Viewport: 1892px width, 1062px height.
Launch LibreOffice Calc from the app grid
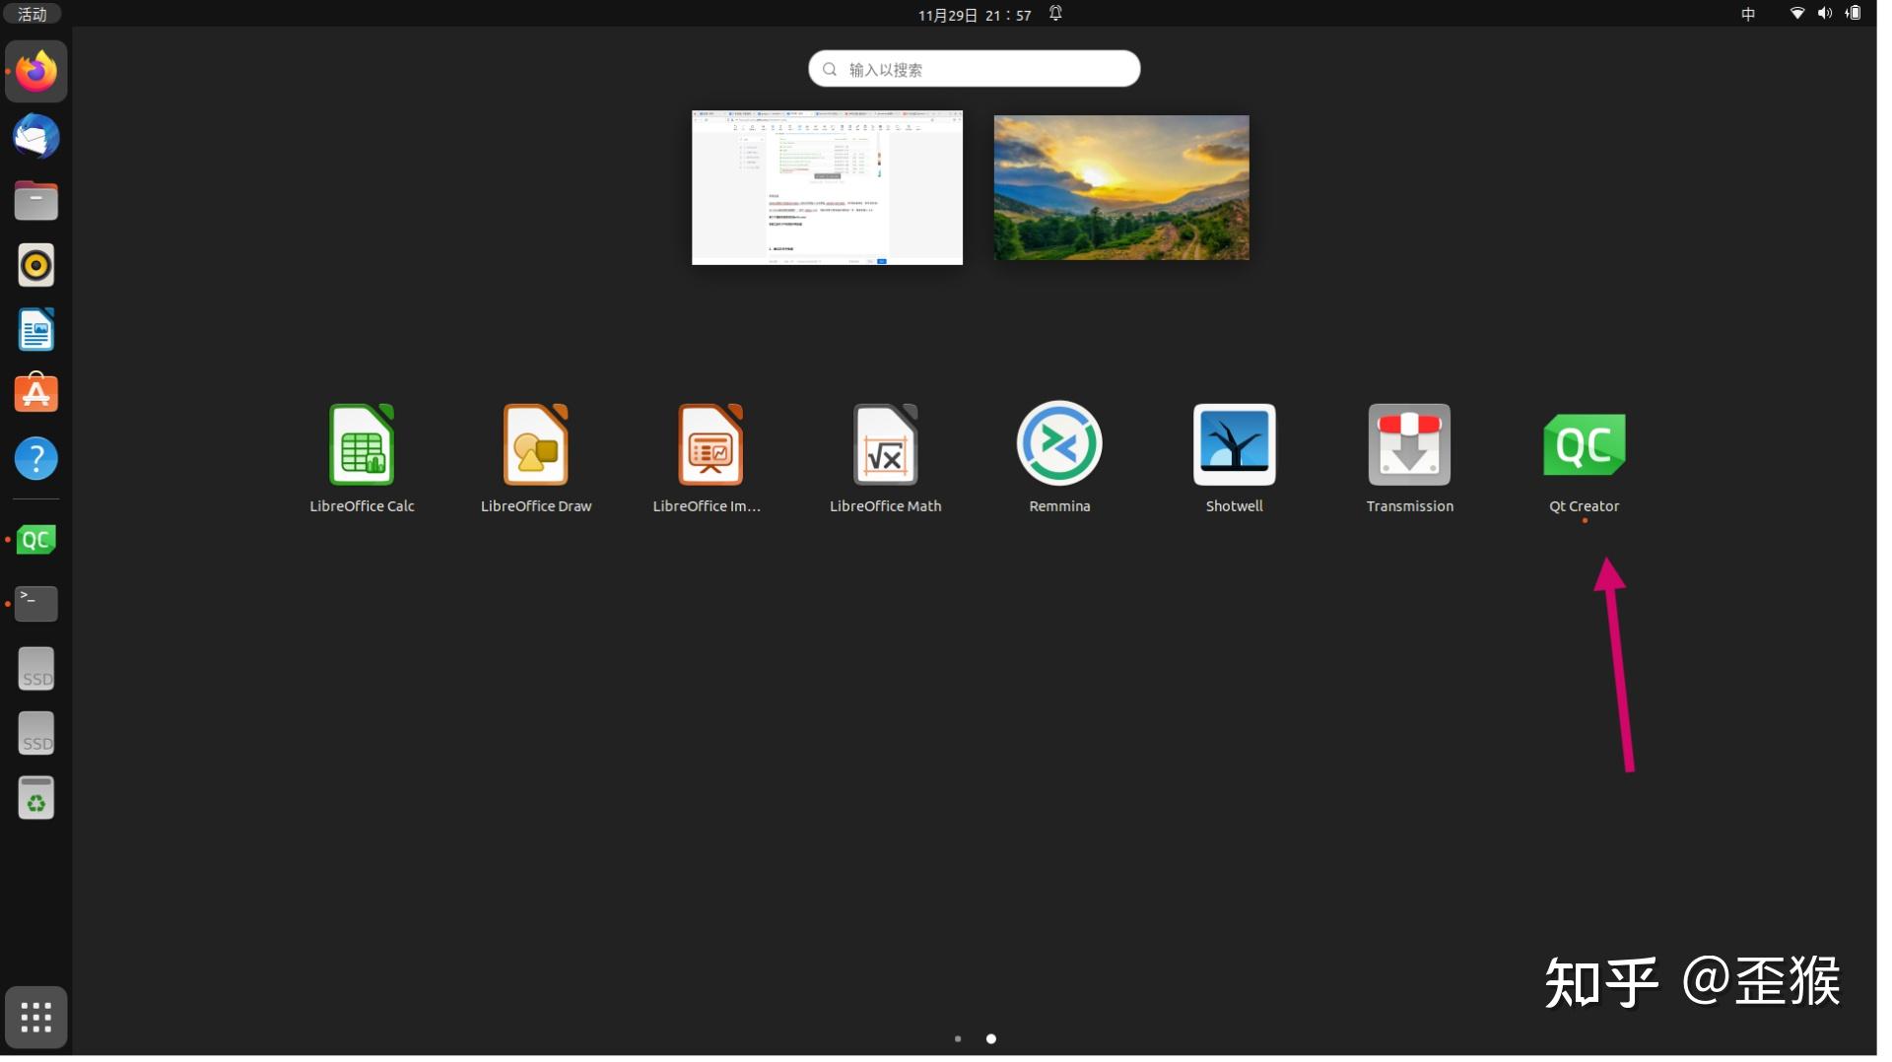click(362, 444)
